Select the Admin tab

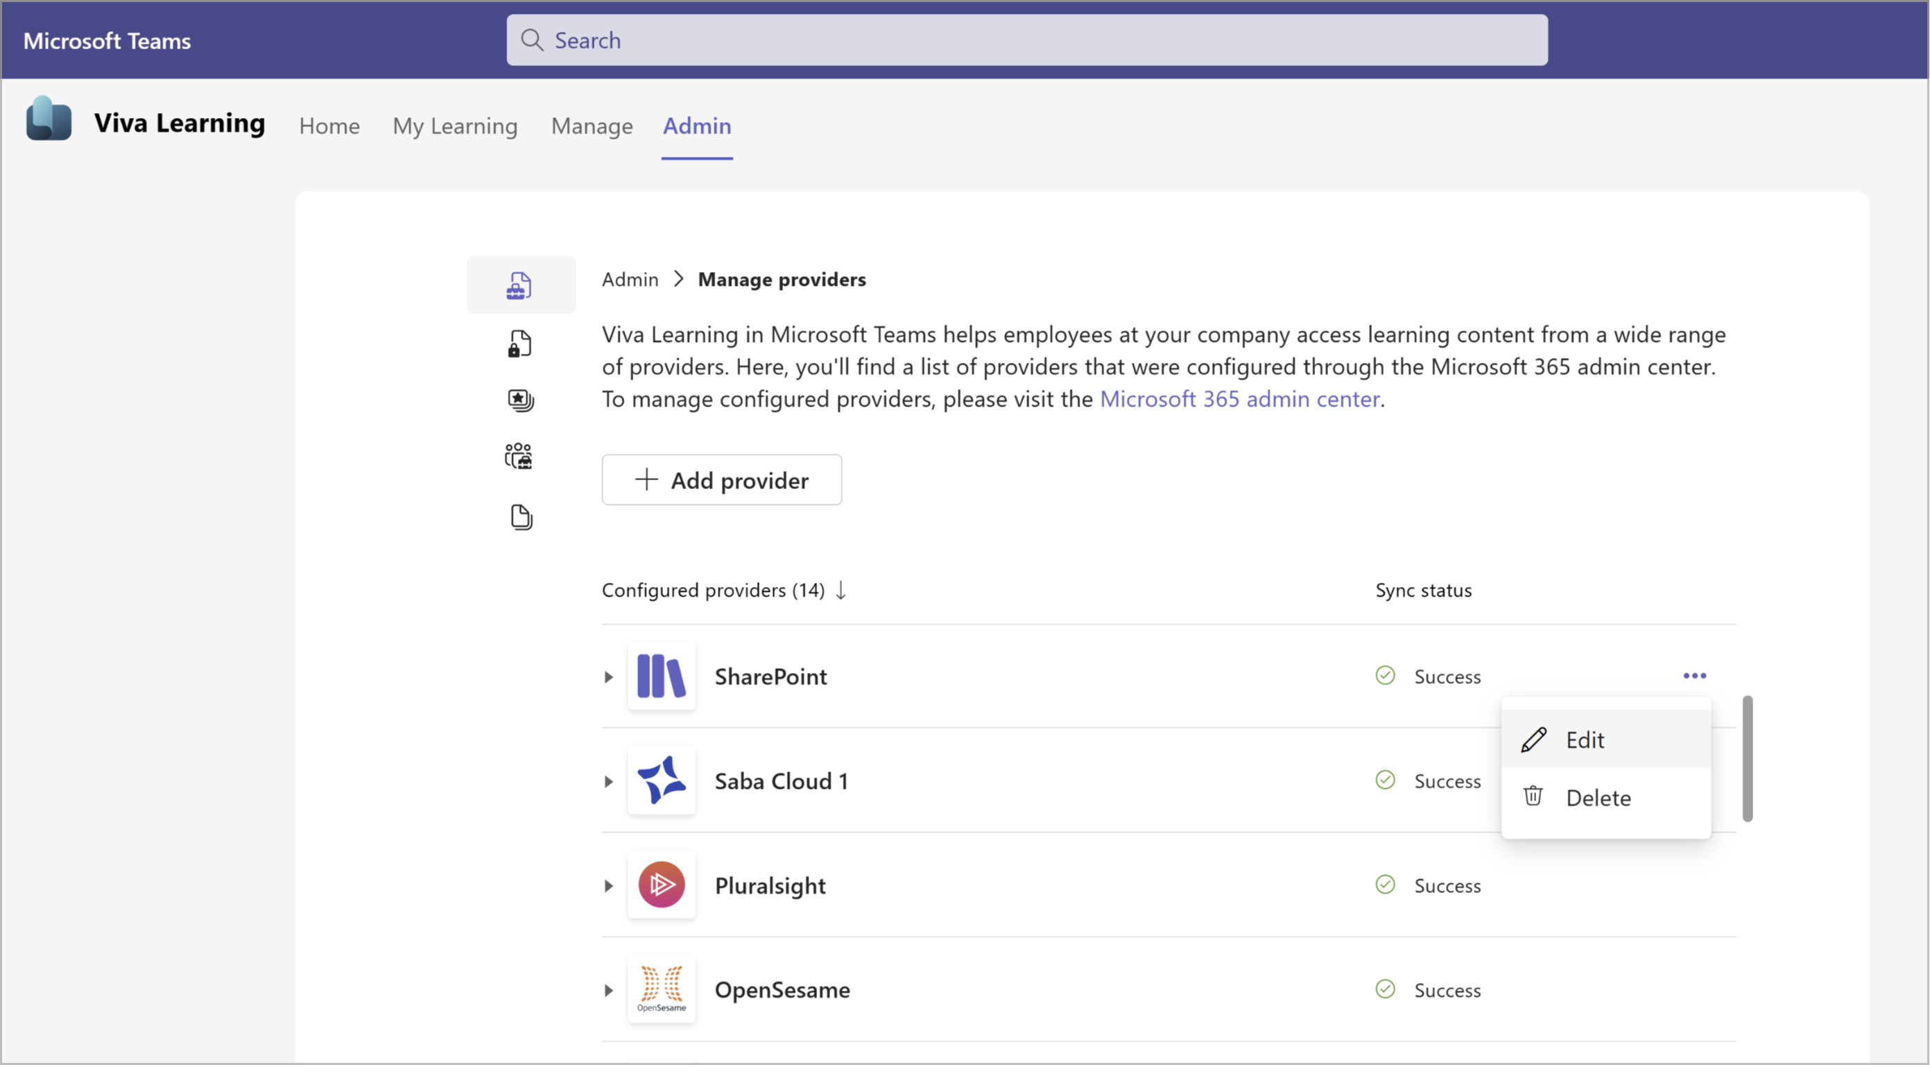[698, 126]
